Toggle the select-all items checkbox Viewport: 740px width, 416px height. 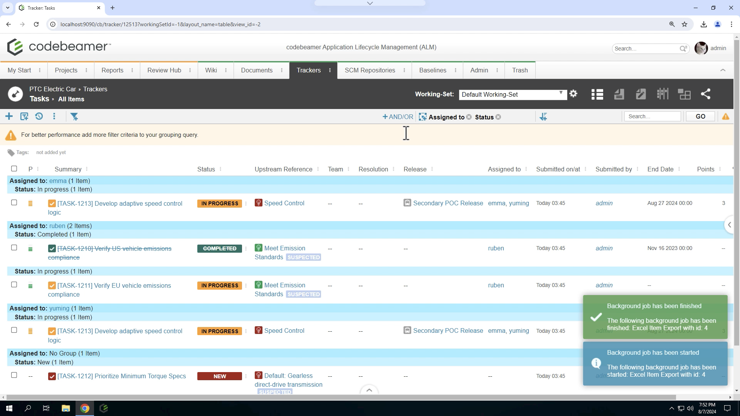click(x=14, y=169)
